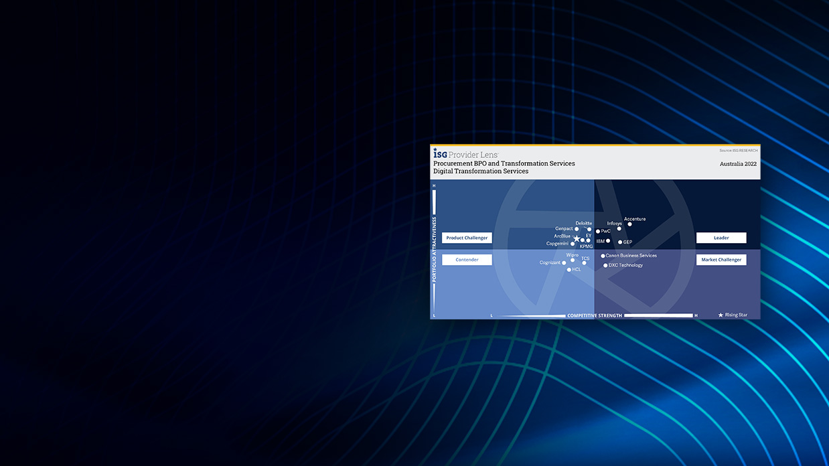Click the PORTFOLIO ATTRACTIVENESS axis label
This screenshot has width=829, height=466.
(434, 248)
